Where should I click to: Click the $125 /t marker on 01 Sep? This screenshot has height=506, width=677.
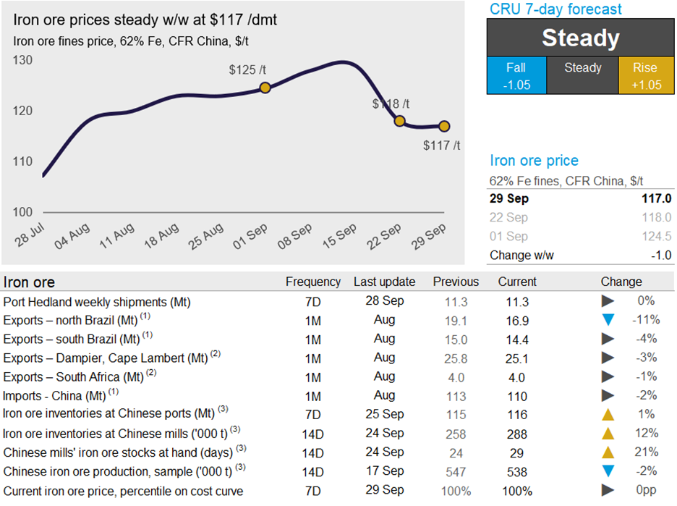(265, 88)
